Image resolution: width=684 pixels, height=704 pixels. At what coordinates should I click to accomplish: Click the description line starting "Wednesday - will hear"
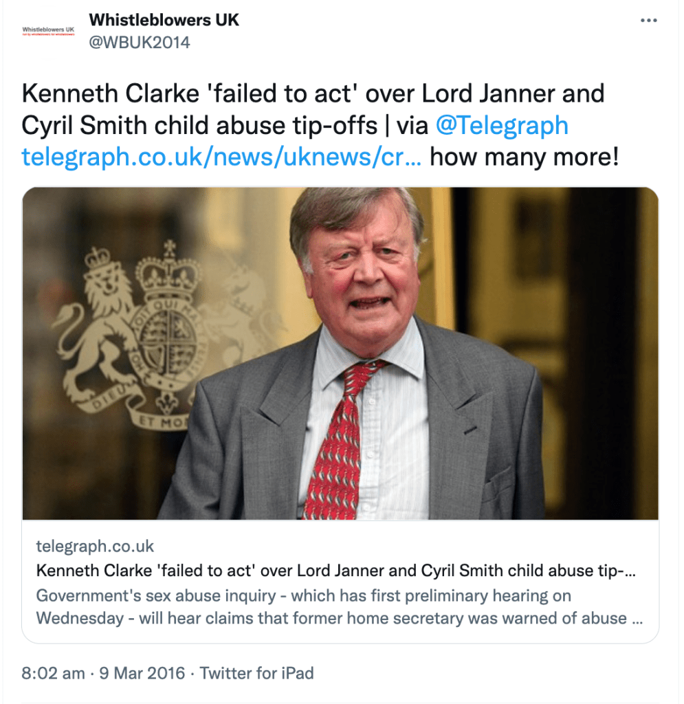(339, 618)
